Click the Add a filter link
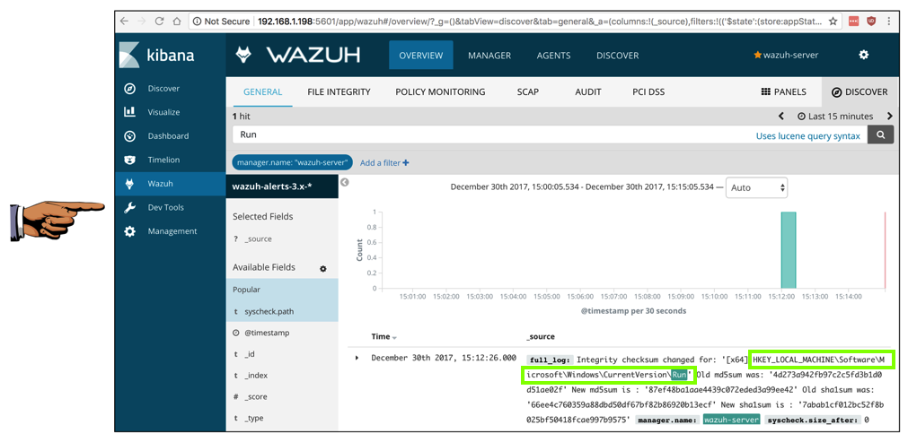This screenshot has width=908, height=442. click(384, 163)
